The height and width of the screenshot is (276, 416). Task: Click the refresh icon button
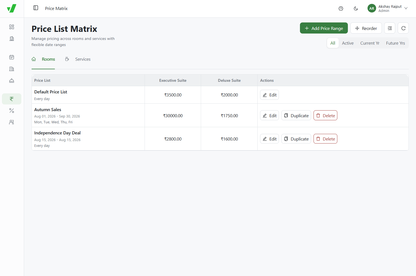tap(403, 28)
